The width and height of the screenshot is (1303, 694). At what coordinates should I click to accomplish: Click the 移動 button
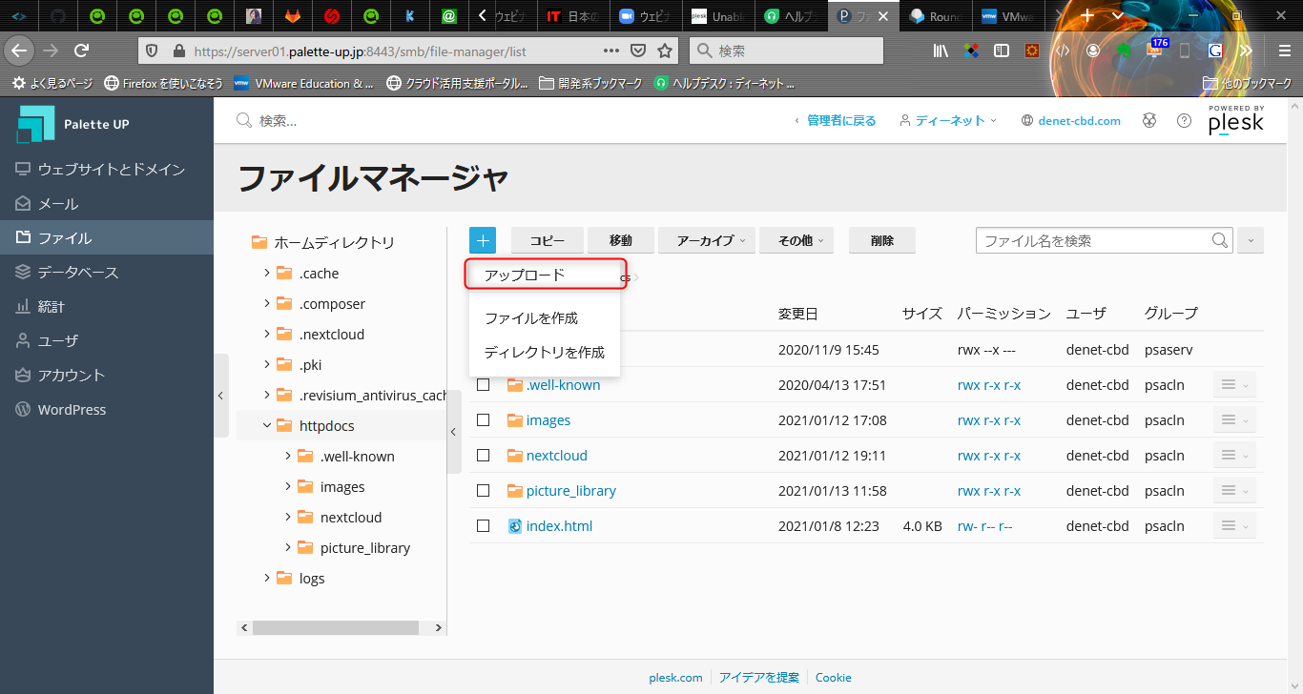tap(621, 240)
